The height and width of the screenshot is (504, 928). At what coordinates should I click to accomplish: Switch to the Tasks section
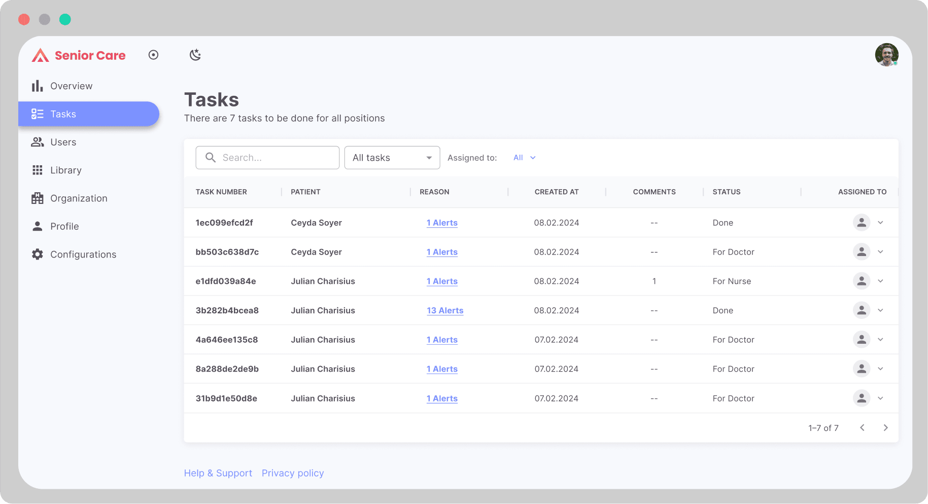click(x=63, y=114)
